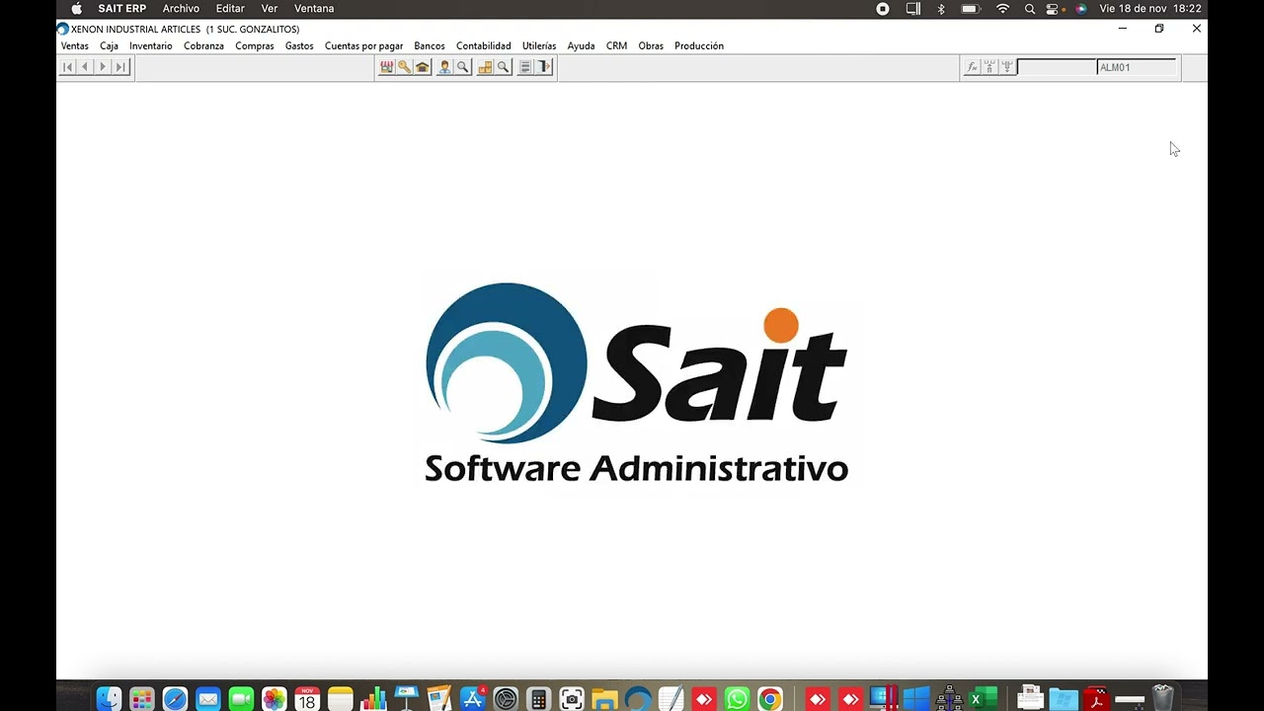The image size is (1264, 711).
Task: Open the house icon in the toolbar
Action: click(x=423, y=67)
